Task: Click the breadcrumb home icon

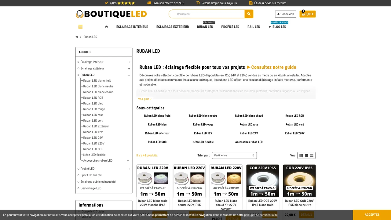Action: [77, 37]
